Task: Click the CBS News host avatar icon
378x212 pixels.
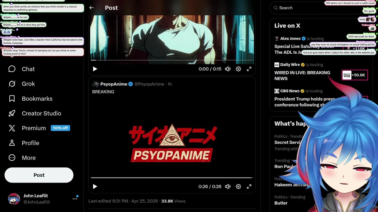Action: 277,91
